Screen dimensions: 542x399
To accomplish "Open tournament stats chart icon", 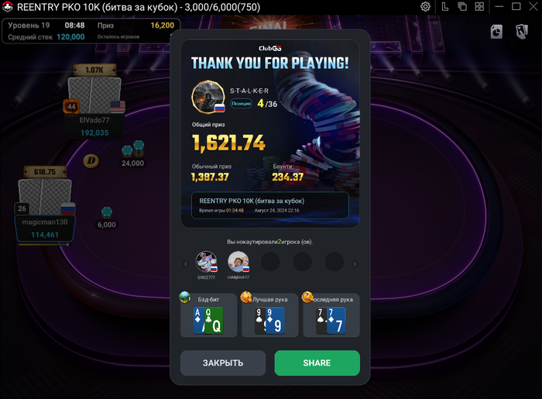I will point(496,32).
